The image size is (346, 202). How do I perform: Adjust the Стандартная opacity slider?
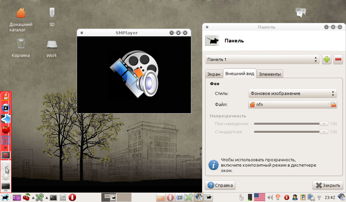(x=291, y=132)
